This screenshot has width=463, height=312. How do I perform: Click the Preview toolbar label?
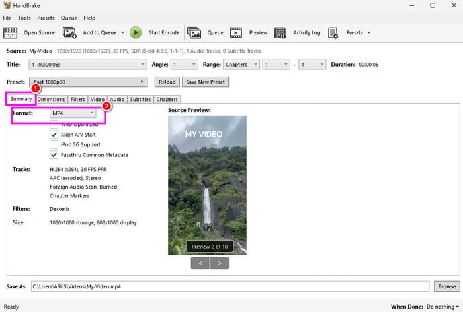click(x=258, y=33)
